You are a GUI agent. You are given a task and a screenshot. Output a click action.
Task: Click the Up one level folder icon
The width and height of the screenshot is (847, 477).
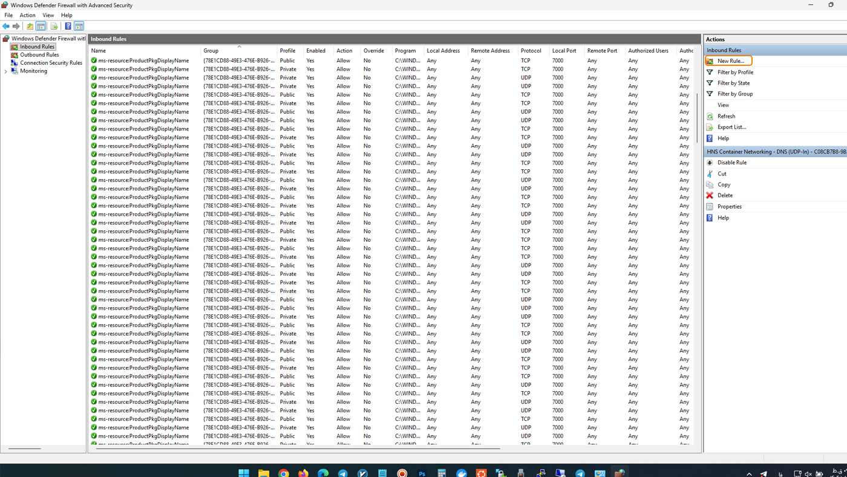click(x=30, y=26)
